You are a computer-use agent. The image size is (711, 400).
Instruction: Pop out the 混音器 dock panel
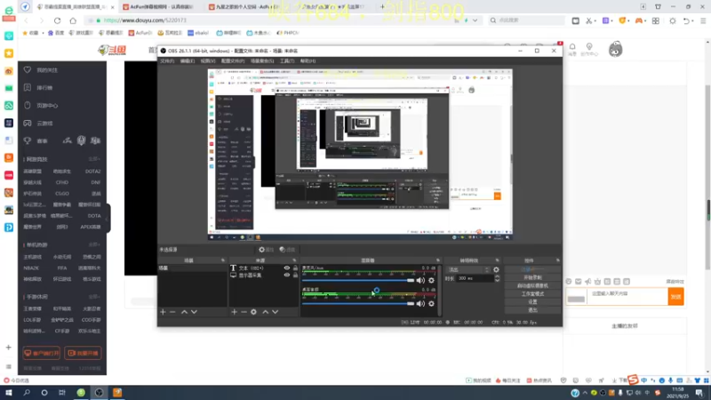click(438, 260)
